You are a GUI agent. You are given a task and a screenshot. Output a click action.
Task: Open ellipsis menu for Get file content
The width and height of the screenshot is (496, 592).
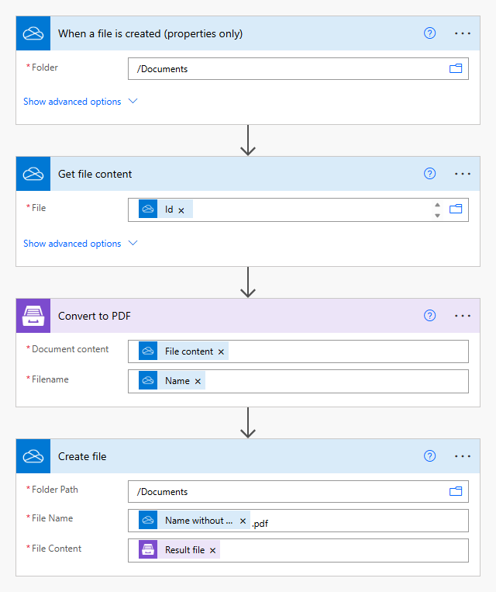[x=462, y=174]
